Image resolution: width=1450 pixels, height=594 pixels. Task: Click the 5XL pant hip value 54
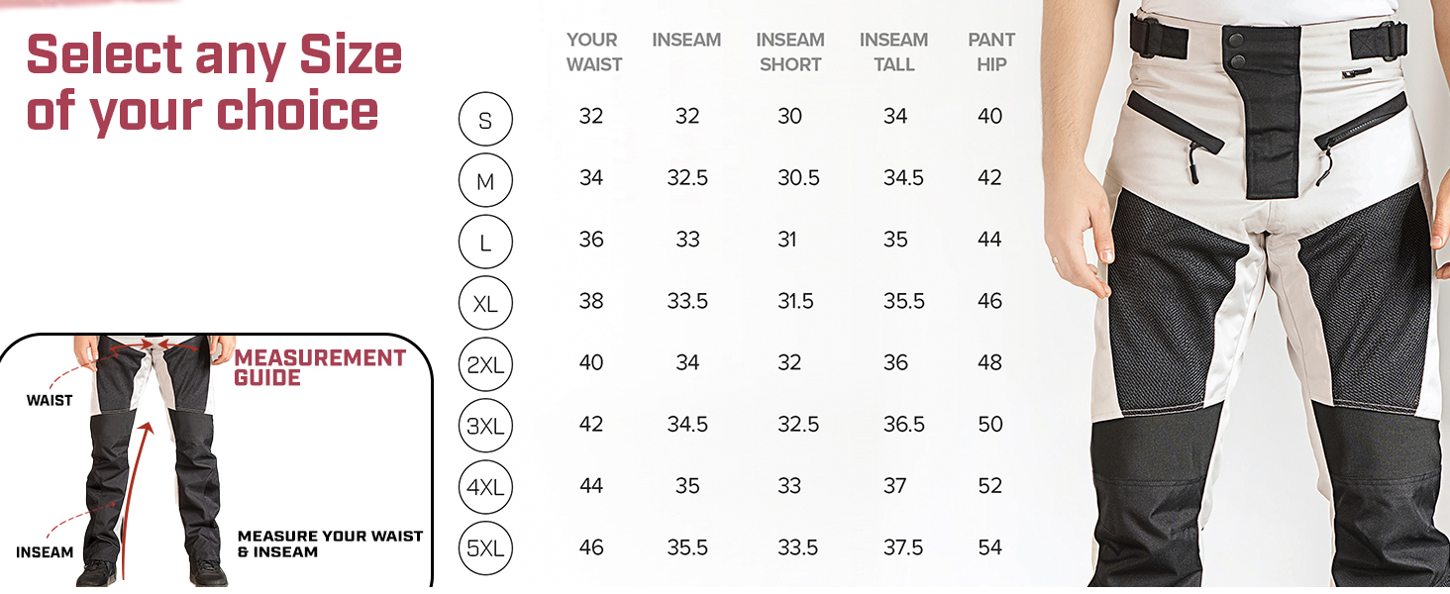click(x=990, y=547)
